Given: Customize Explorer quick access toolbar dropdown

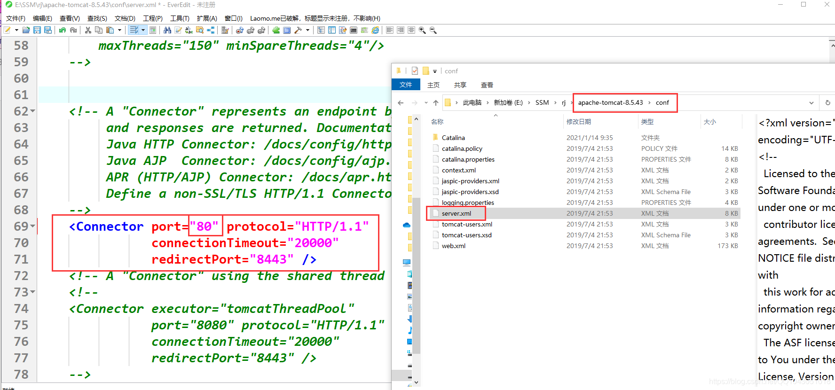Looking at the screenshot, I should coord(435,71).
